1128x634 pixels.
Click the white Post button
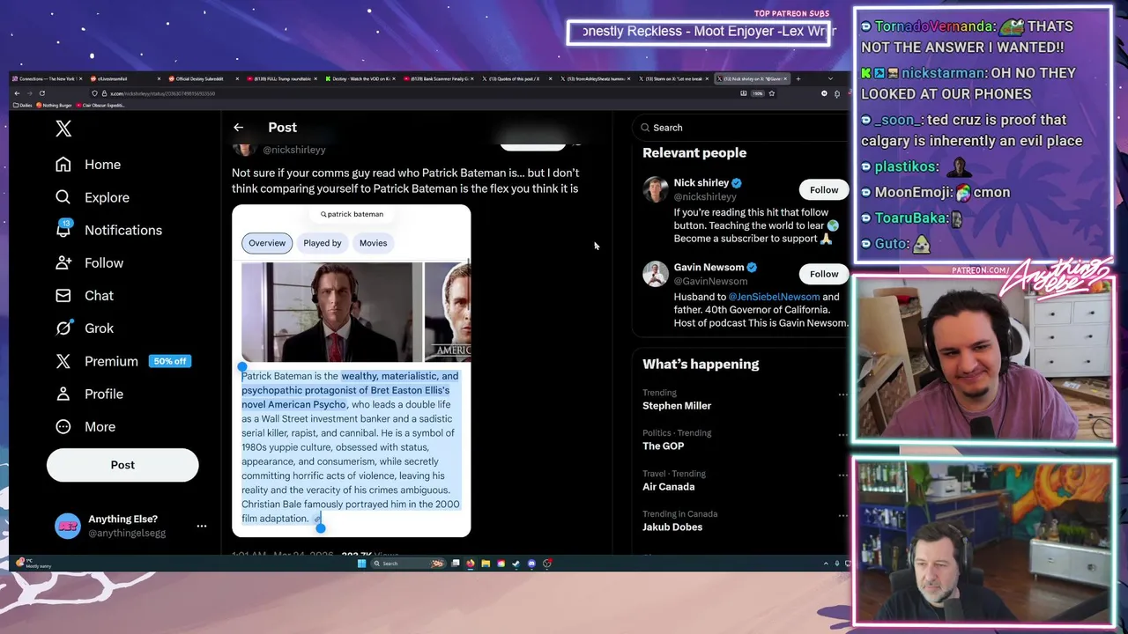[x=122, y=465]
